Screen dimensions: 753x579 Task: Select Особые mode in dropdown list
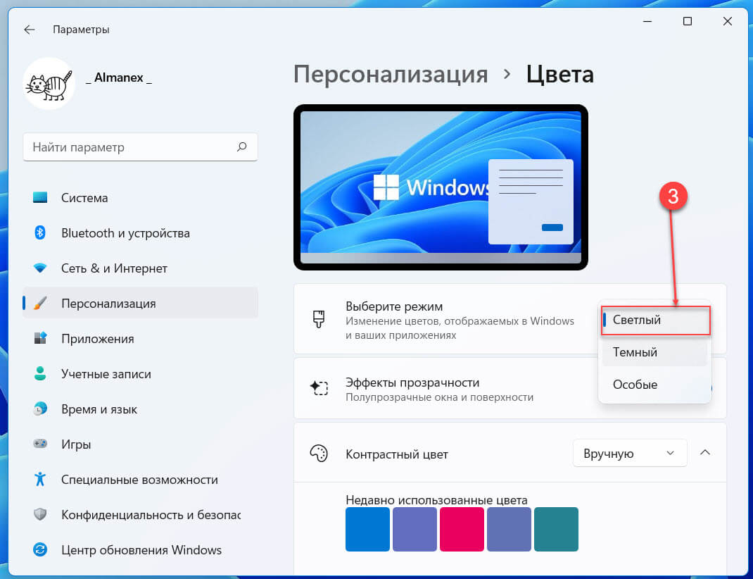click(x=654, y=385)
